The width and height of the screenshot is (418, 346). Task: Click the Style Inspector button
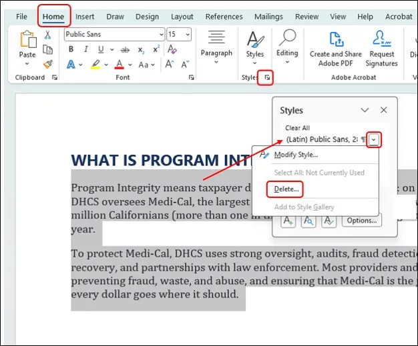(308, 221)
